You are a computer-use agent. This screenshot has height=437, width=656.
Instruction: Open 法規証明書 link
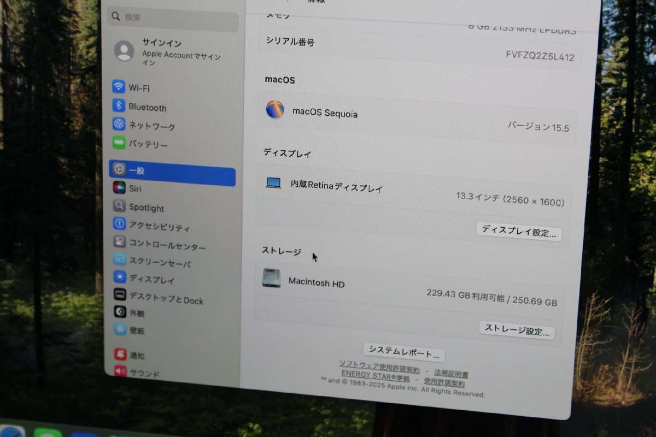451,373
